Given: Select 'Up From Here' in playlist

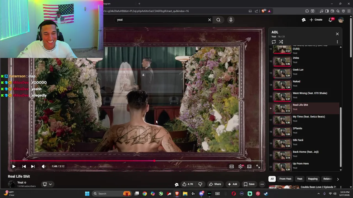Looking at the screenshot, I should coord(304,167).
